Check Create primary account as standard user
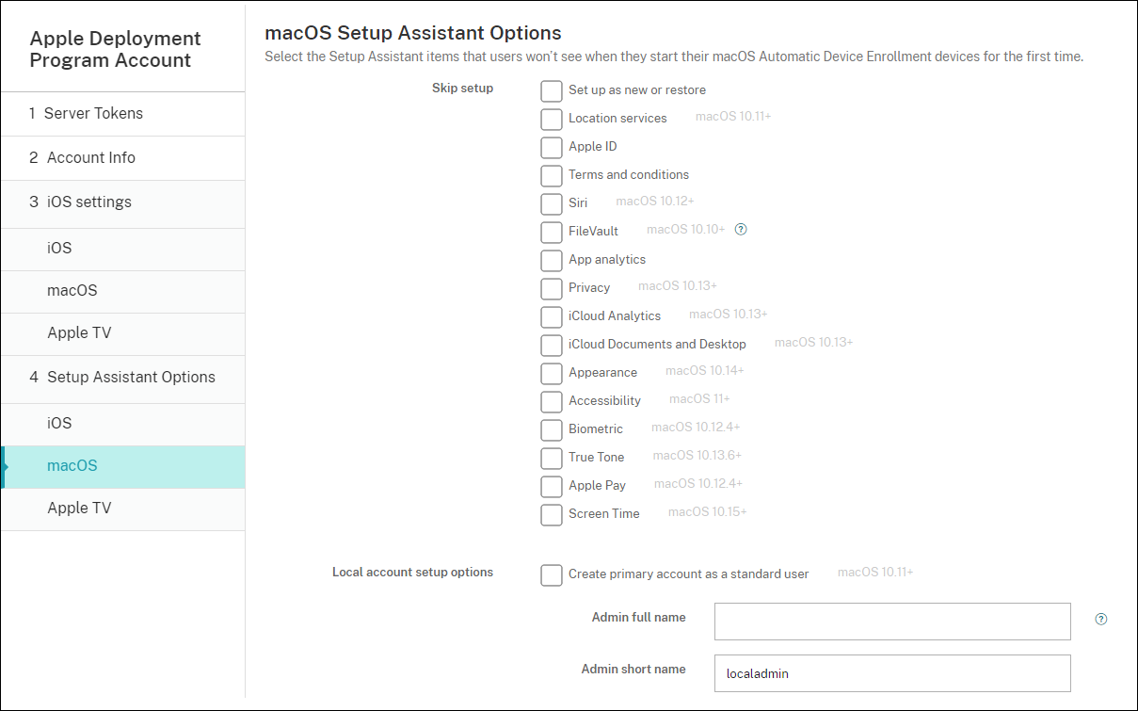 (x=552, y=574)
